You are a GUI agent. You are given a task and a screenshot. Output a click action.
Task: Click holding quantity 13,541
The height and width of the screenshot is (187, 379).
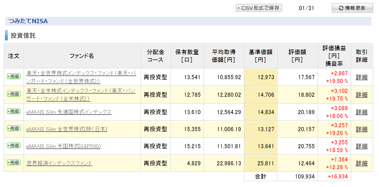[192, 77]
